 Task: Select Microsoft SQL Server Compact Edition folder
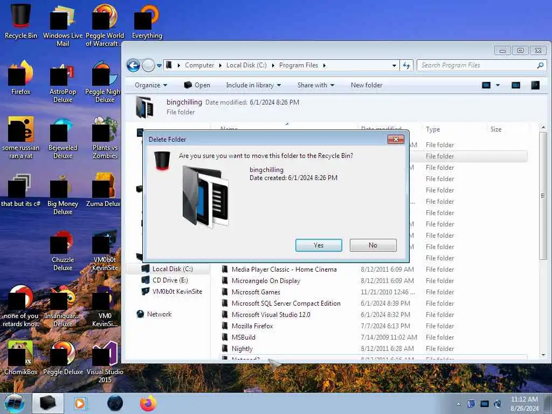[x=286, y=303]
